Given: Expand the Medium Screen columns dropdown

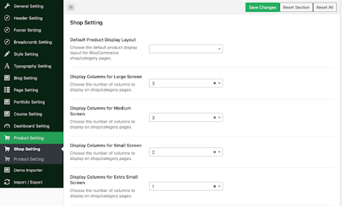Looking at the screenshot, I should click(220, 117).
